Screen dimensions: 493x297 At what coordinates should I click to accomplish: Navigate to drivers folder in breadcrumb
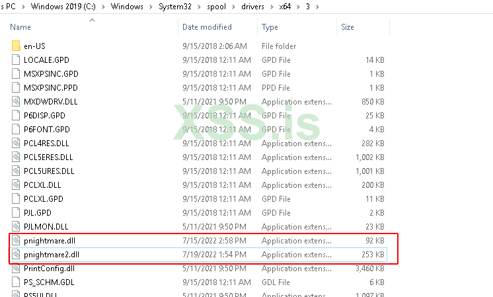pyautogui.click(x=252, y=7)
